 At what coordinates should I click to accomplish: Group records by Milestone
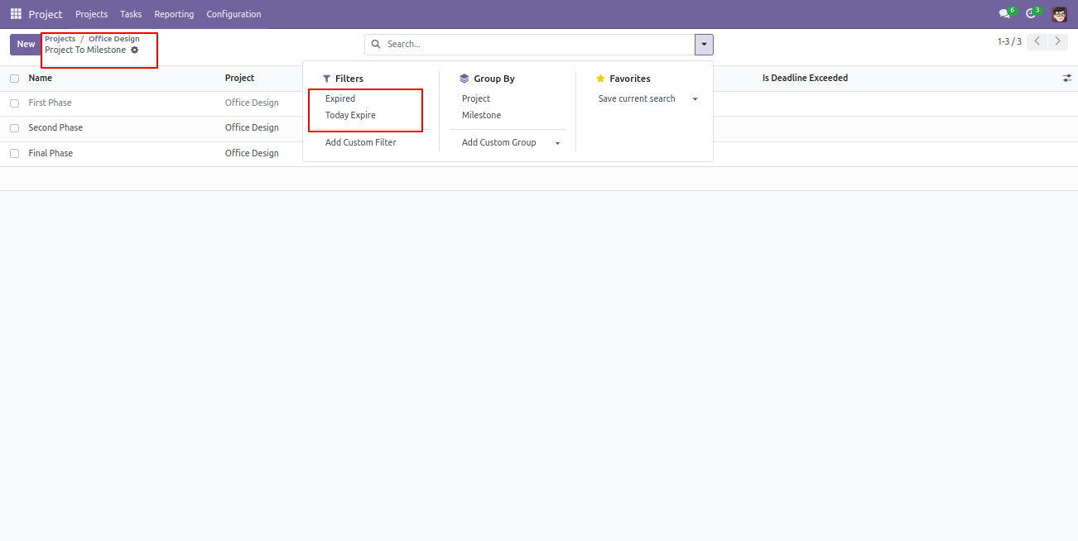(x=481, y=115)
